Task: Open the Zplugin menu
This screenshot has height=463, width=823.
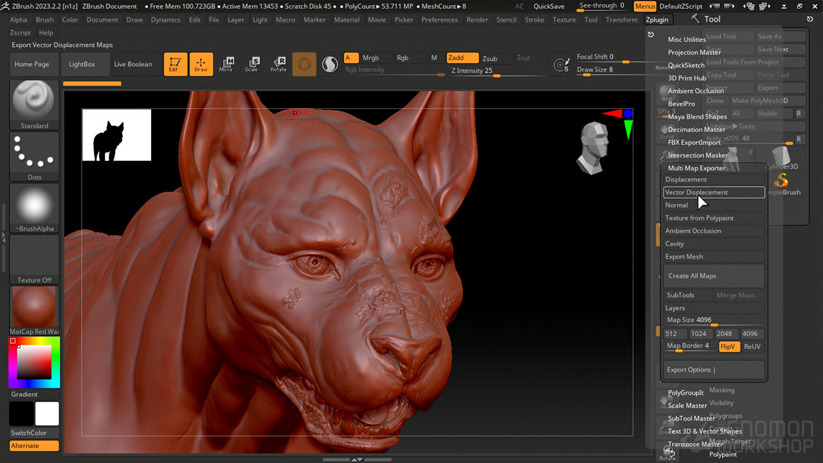Action: coord(657,19)
